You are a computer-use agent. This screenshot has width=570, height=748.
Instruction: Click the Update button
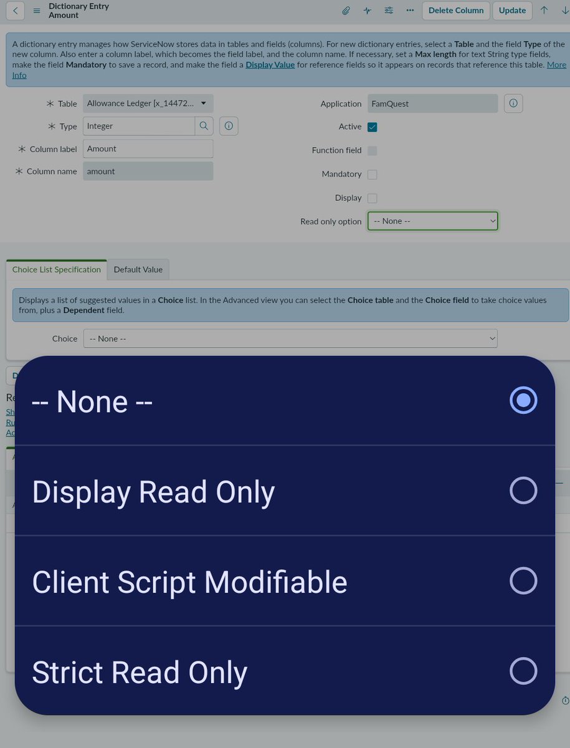point(513,11)
